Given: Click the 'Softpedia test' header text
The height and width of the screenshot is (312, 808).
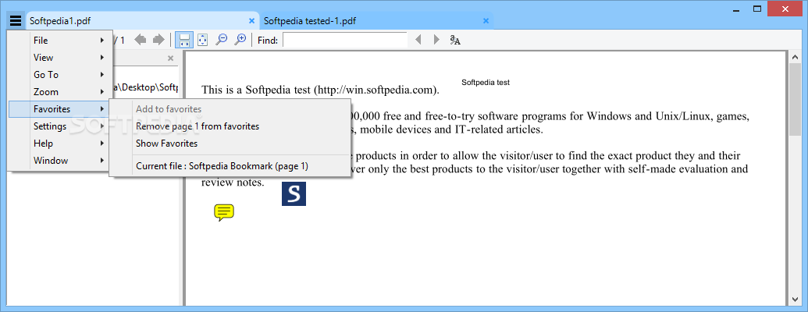Looking at the screenshot, I should (486, 83).
